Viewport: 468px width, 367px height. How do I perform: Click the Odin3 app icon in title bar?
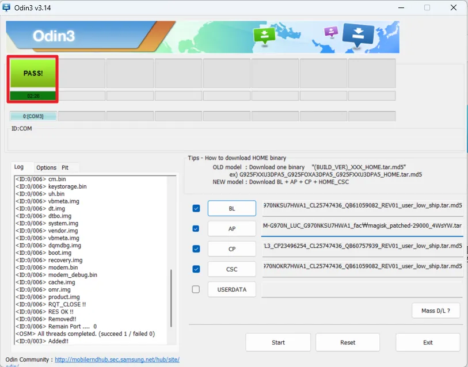pos(6,7)
